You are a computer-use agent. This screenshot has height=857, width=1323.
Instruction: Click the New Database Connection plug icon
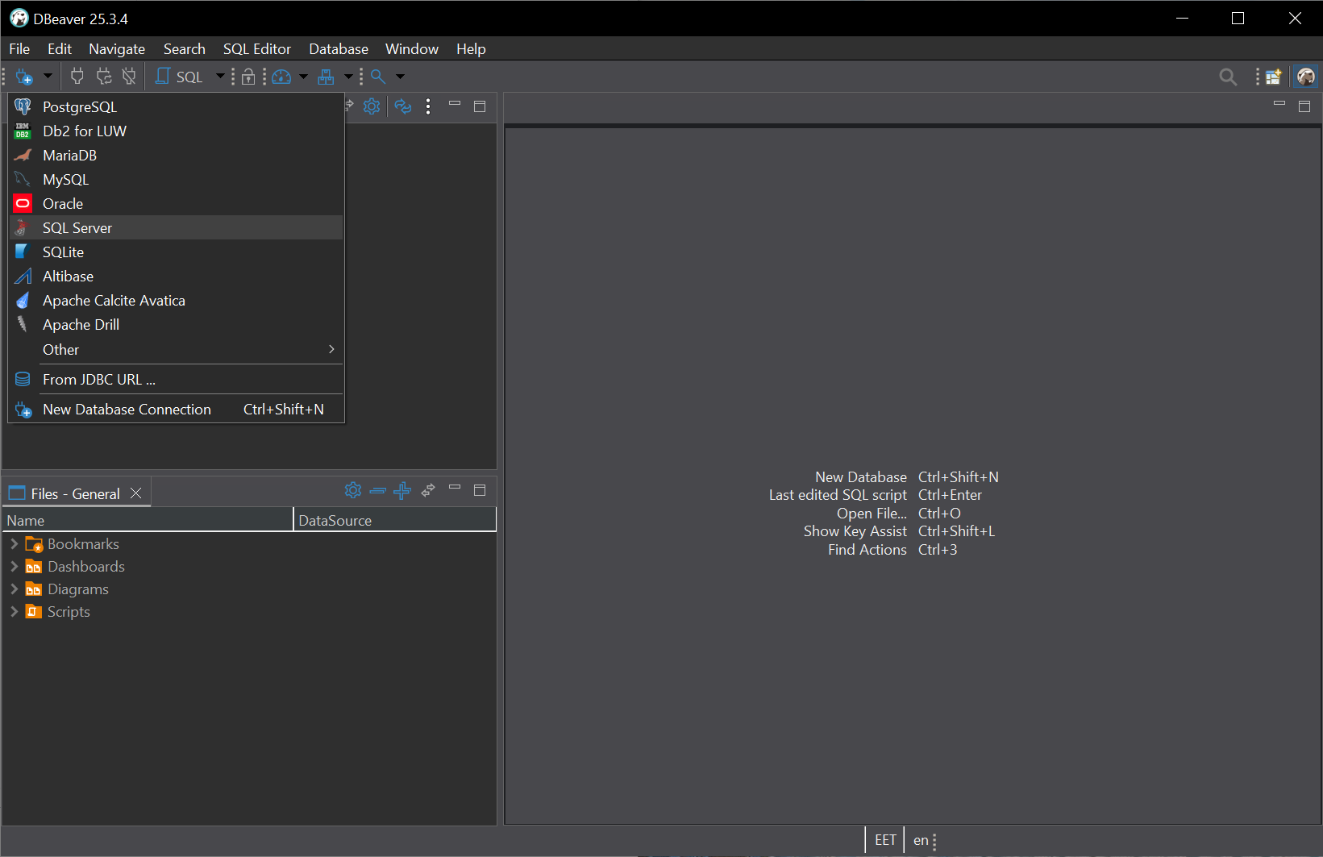23,77
